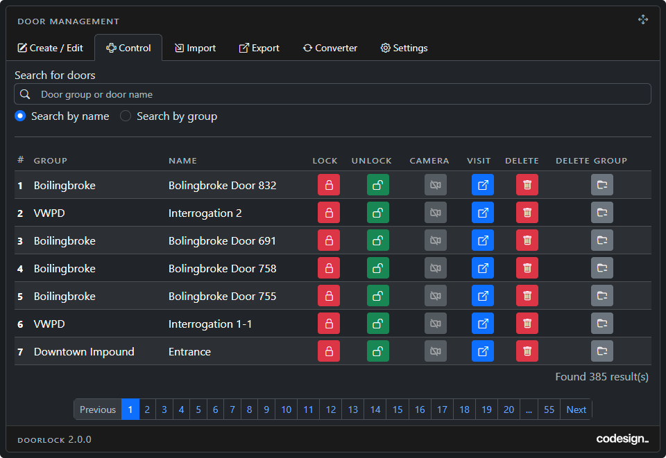Lock Bolingbroke Door 832

tap(328, 185)
